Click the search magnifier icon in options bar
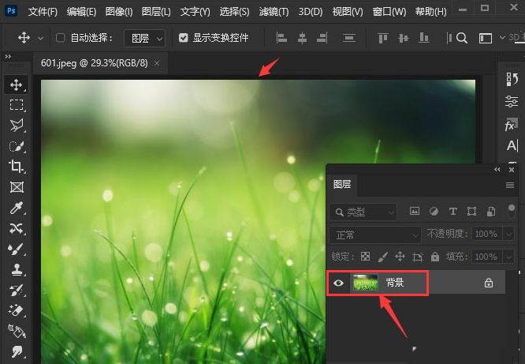The height and width of the screenshot is (364, 525). pos(462,38)
